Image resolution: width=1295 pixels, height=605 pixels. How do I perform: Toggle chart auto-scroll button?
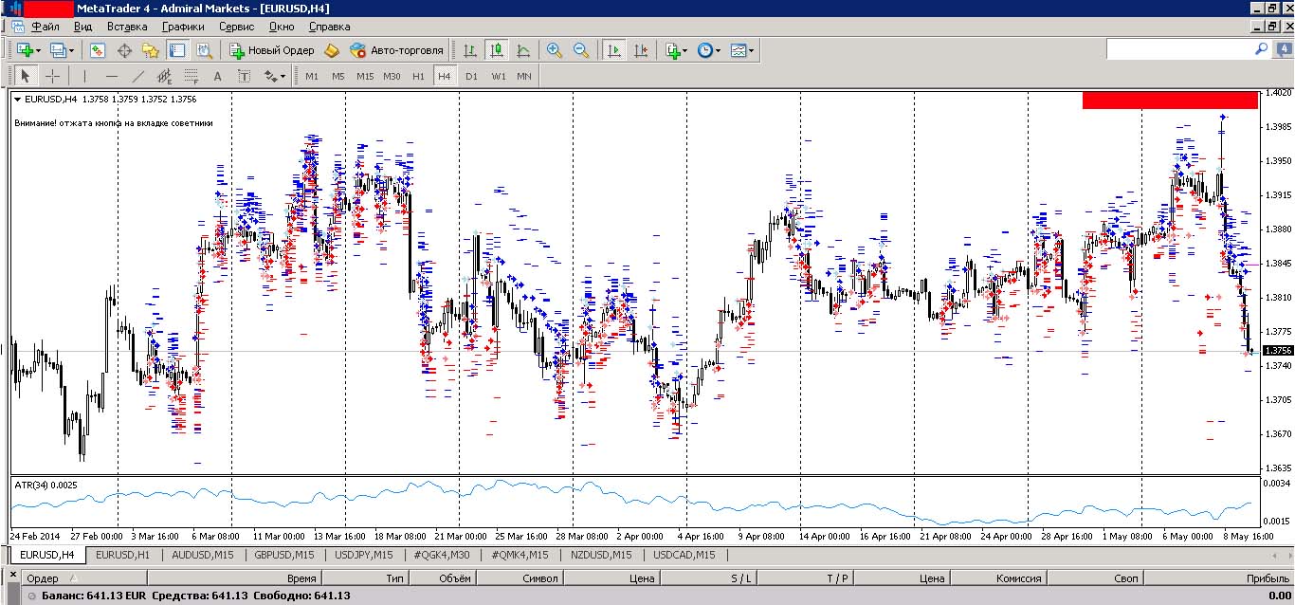[x=614, y=50]
